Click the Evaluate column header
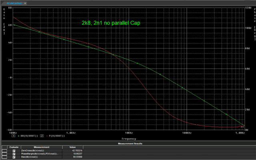 point(14,147)
